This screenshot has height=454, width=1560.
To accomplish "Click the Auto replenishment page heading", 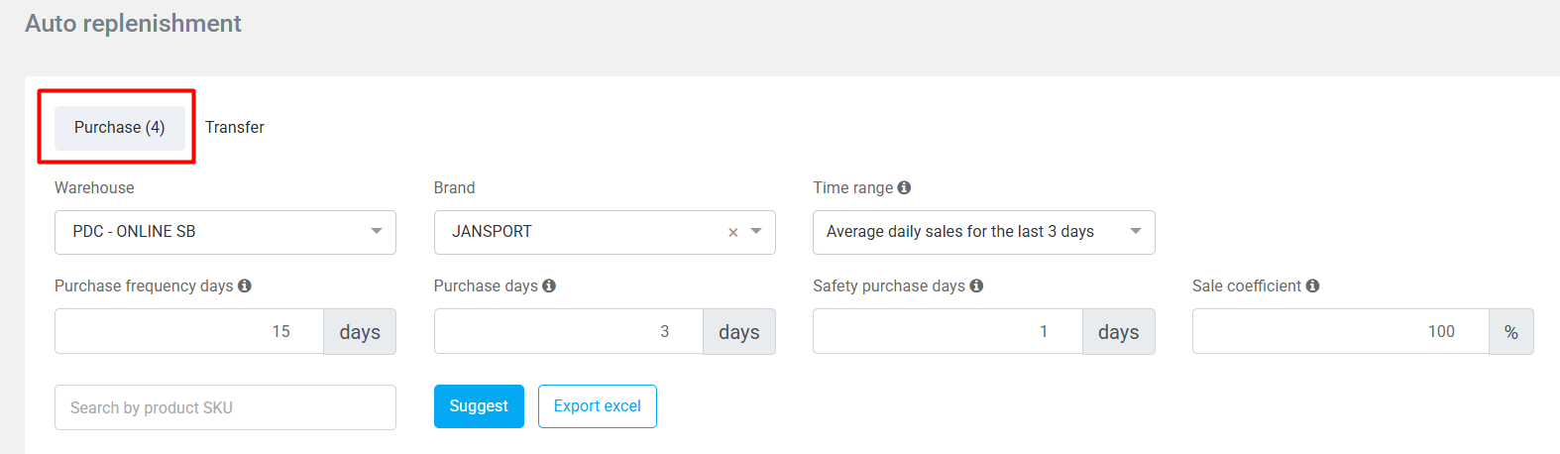I will click(x=133, y=24).
